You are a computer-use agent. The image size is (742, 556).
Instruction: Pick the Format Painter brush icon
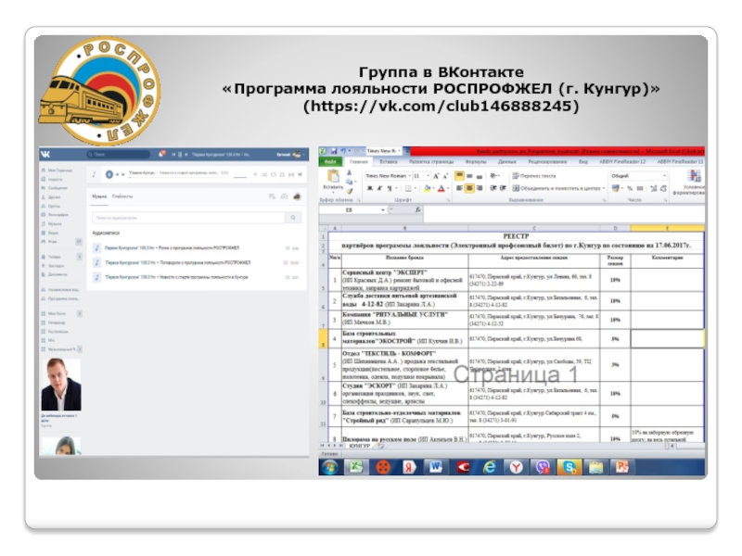tap(350, 191)
